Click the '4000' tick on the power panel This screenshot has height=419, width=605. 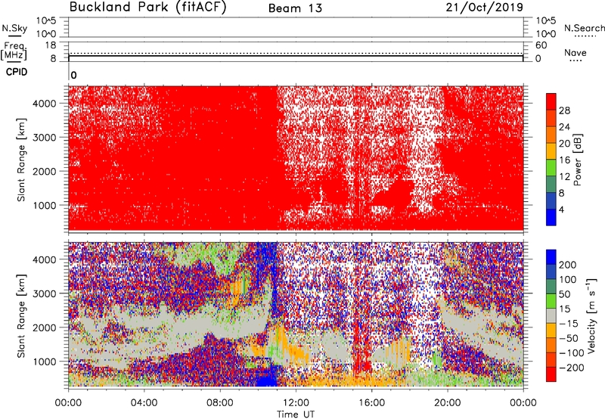click(45, 104)
